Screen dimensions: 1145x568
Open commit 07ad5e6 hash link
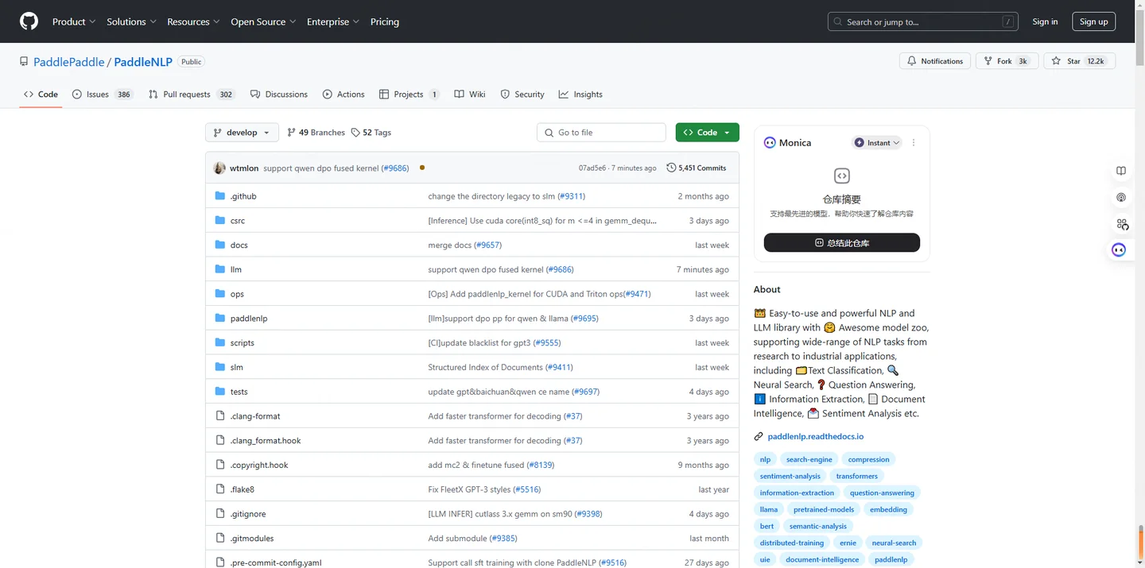point(592,168)
